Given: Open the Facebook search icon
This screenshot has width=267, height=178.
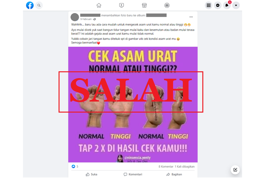Looking at the screenshot, I should coord(39,5).
